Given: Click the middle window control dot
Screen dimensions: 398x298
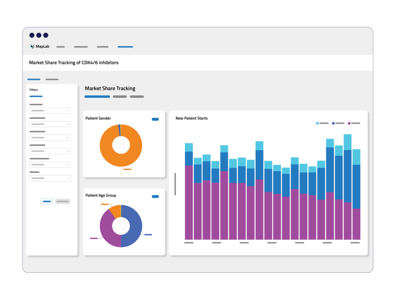Looking at the screenshot, I should click(x=39, y=35).
